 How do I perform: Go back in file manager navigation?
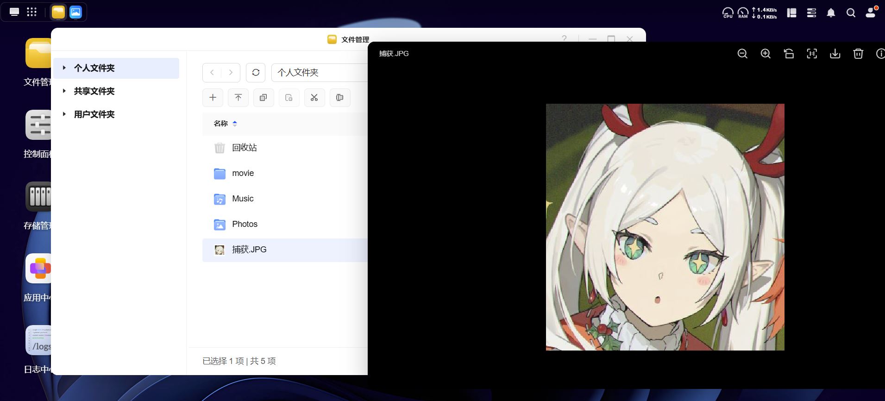(x=212, y=72)
